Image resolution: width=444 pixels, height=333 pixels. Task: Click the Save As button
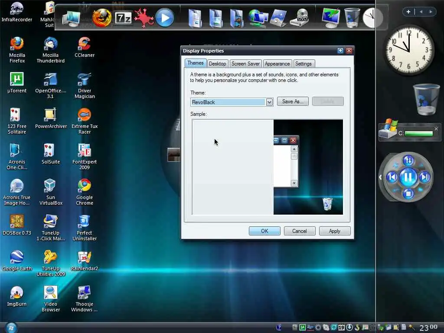coord(293,101)
